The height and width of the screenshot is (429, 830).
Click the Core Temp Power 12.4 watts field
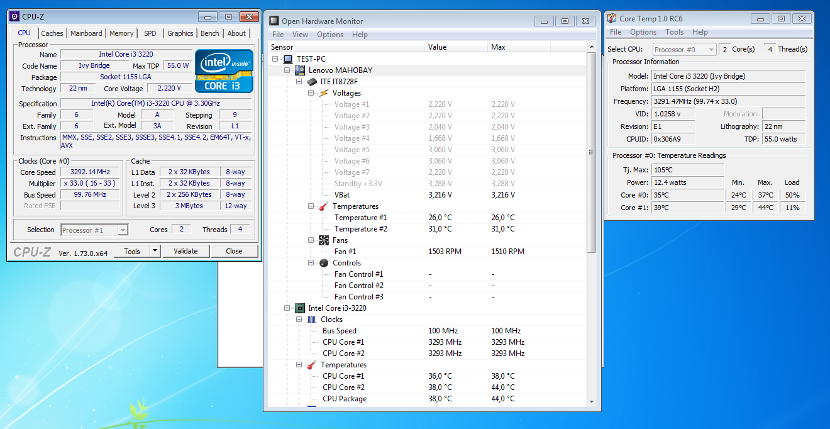(688, 182)
